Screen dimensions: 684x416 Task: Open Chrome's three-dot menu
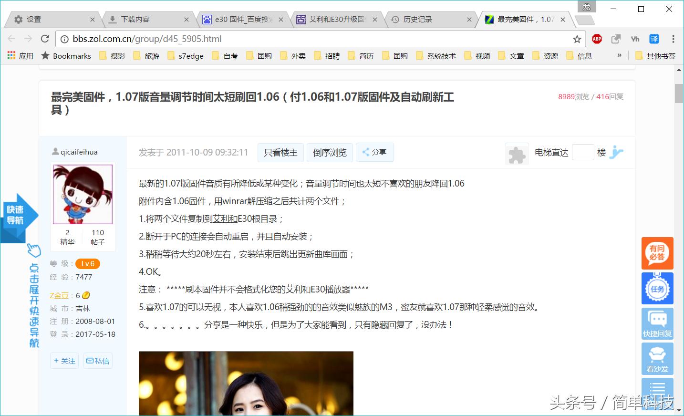coord(674,39)
